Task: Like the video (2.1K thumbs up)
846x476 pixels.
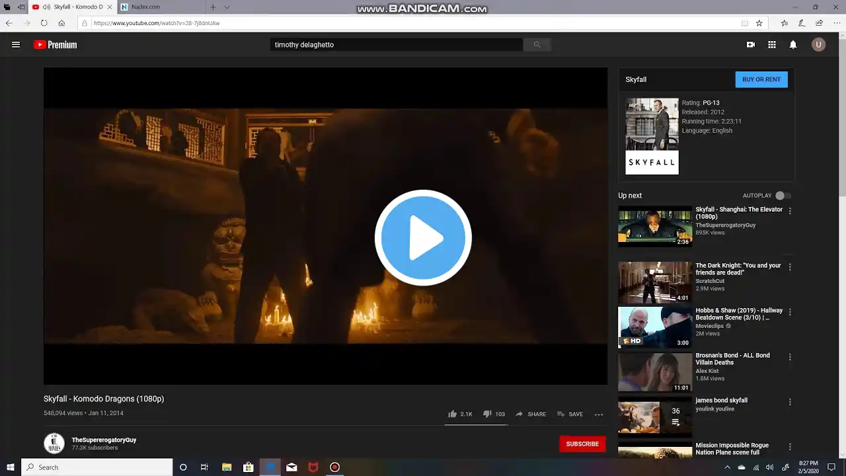Action: pos(460,415)
